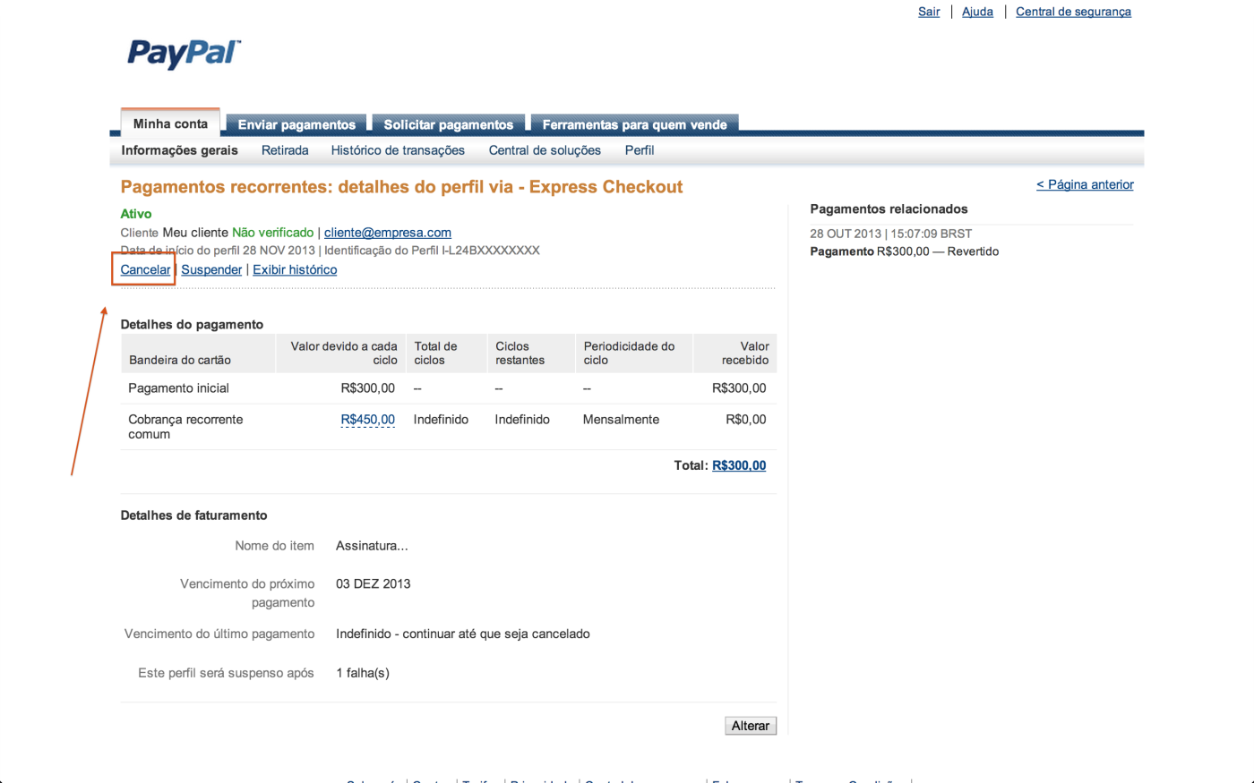Click the R$450,00 amount link
Image resolution: width=1254 pixels, height=783 pixels.
coord(367,420)
